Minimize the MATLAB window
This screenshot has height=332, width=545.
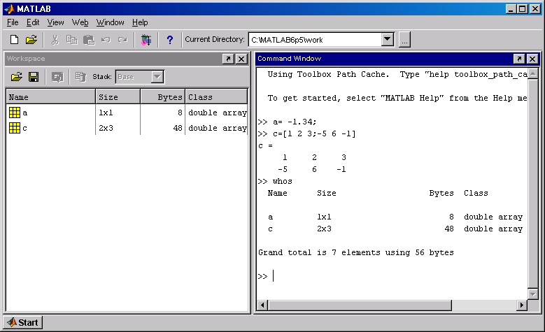(510, 9)
